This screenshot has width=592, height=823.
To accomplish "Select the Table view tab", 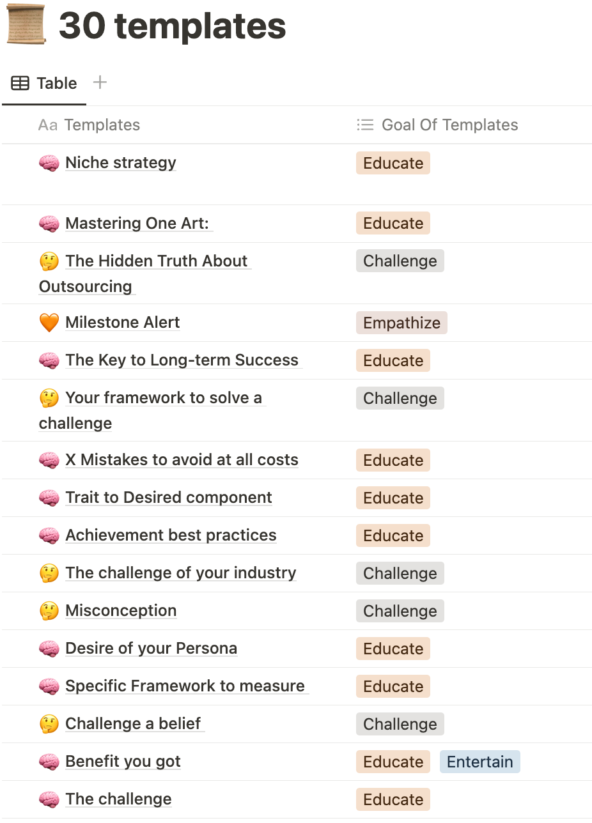I will [x=44, y=83].
